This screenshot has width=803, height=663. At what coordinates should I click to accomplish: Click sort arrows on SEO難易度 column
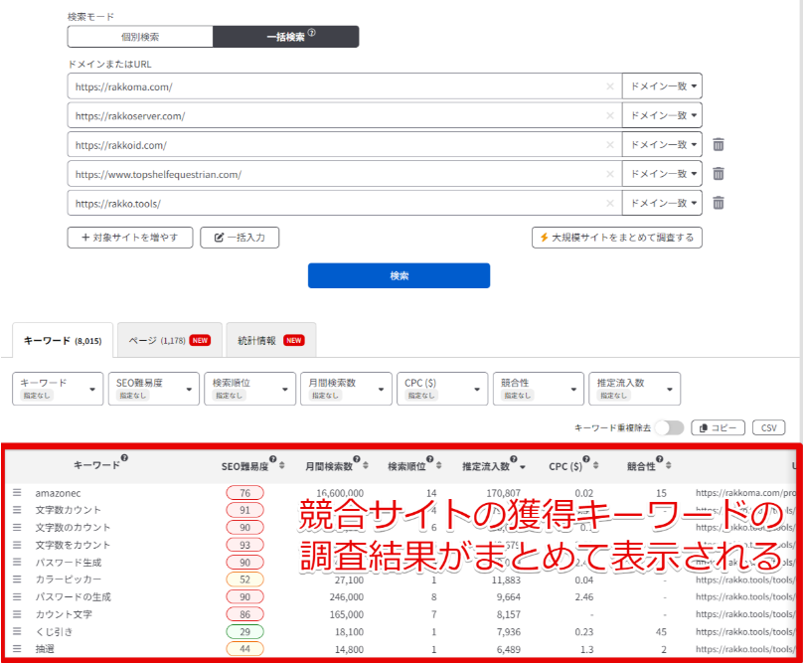pyautogui.click(x=281, y=465)
